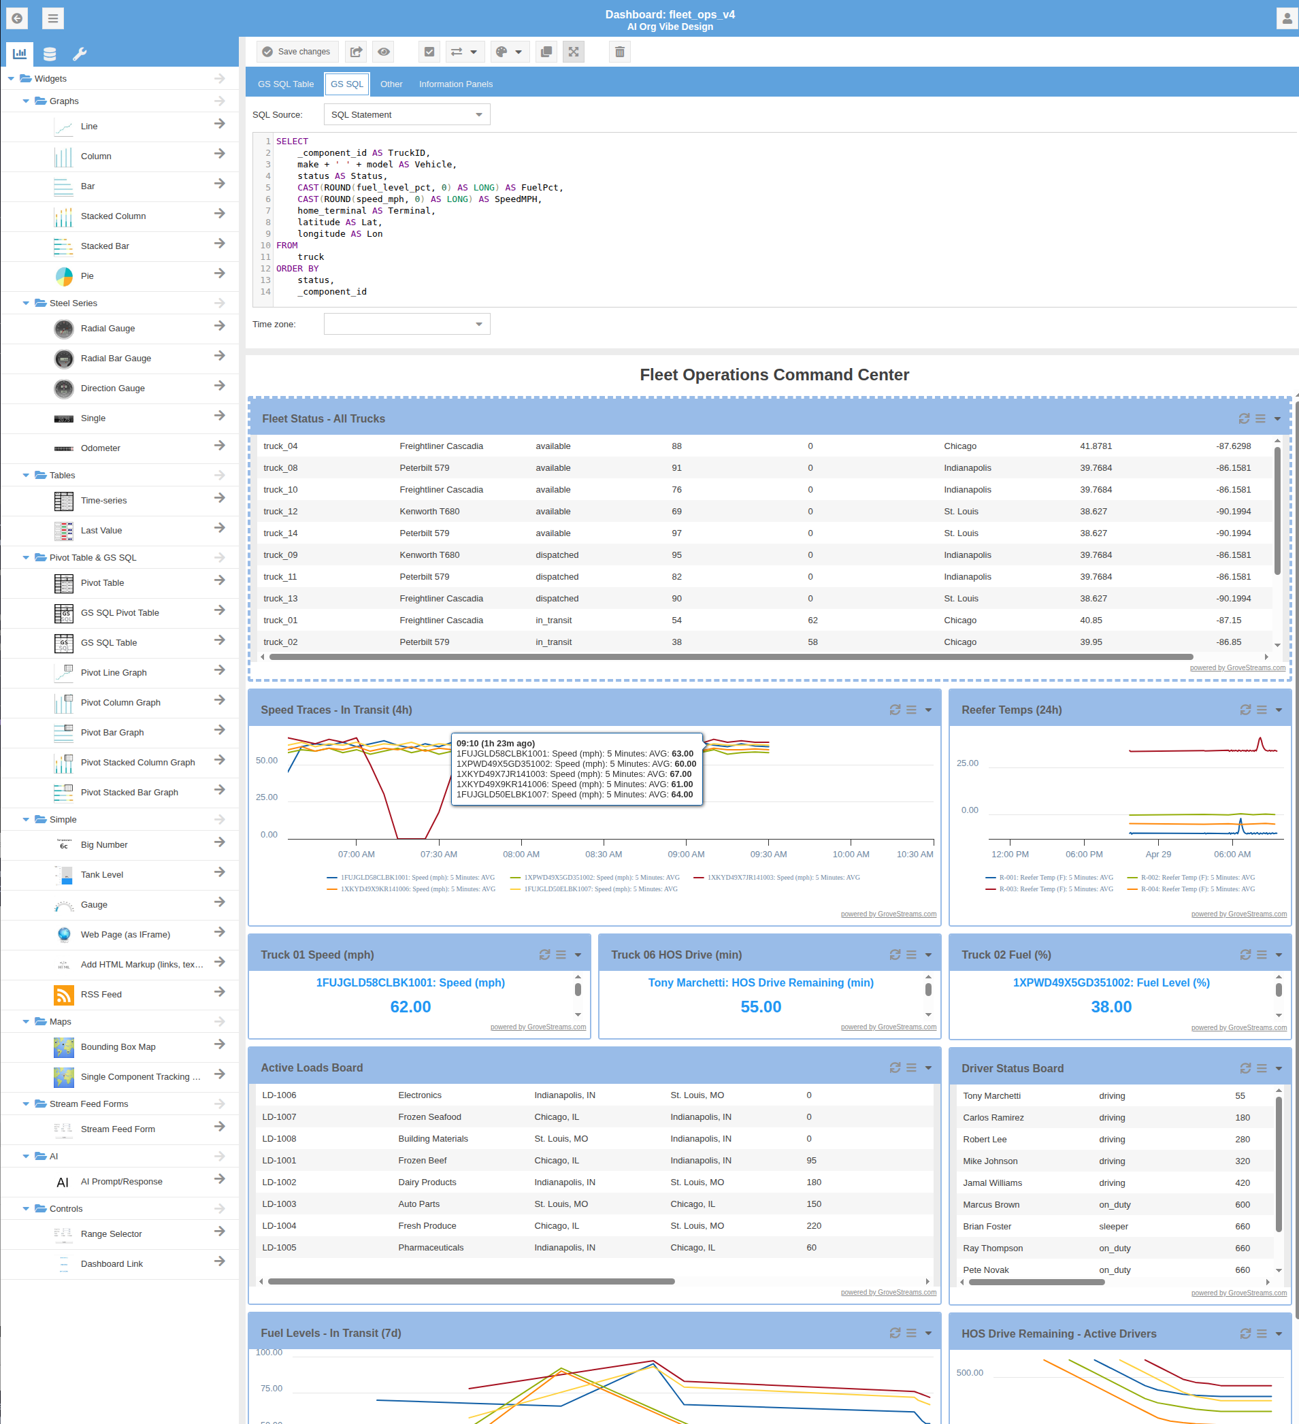Open the Information Panels tab
The width and height of the screenshot is (1299, 1424).
(456, 84)
